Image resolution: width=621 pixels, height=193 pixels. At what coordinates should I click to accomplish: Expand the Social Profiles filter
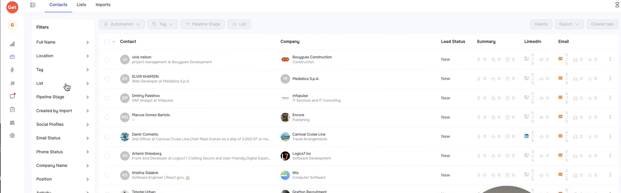click(63, 124)
